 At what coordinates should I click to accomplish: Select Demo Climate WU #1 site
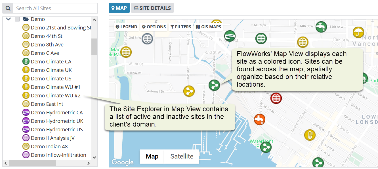click(56, 87)
